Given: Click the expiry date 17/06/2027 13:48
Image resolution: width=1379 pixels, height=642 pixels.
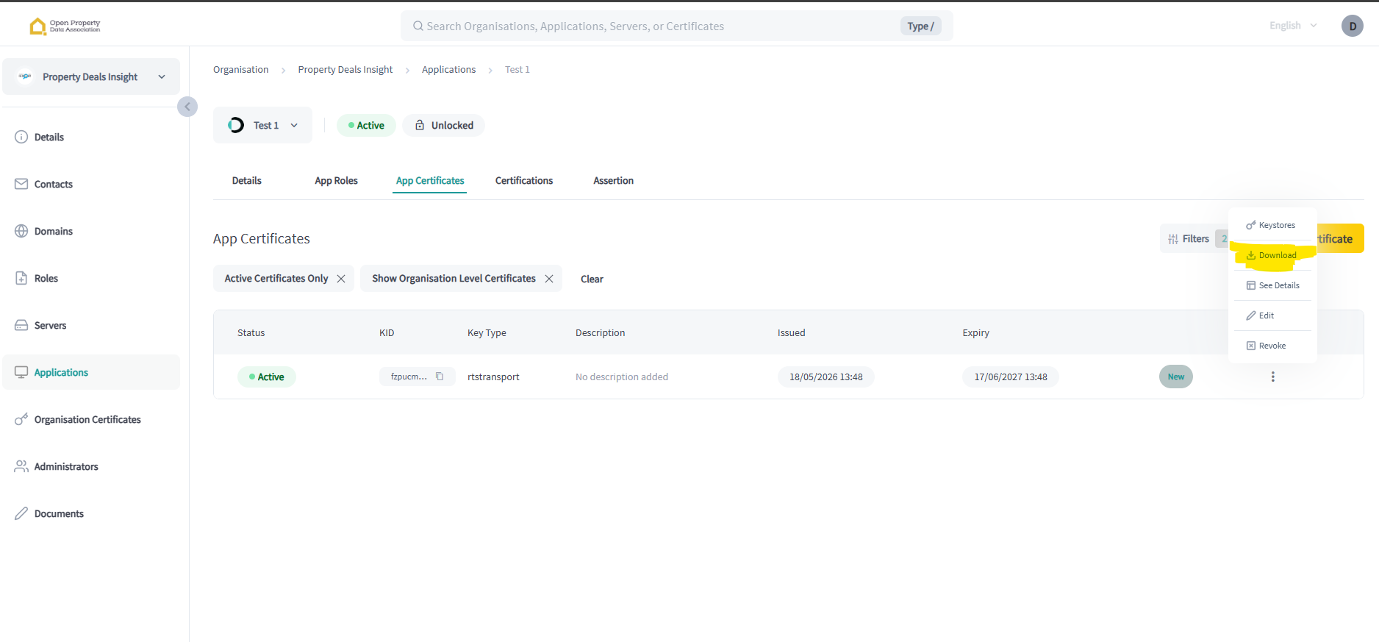Looking at the screenshot, I should click(1011, 377).
